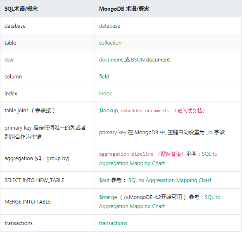242x232 pixels.
Task: Select the 'MERGE INTO TABLE' cell
Action: [47, 201]
